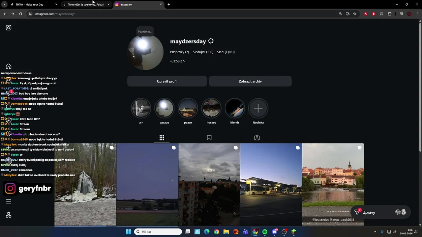Open the media control music icon

point(401,14)
